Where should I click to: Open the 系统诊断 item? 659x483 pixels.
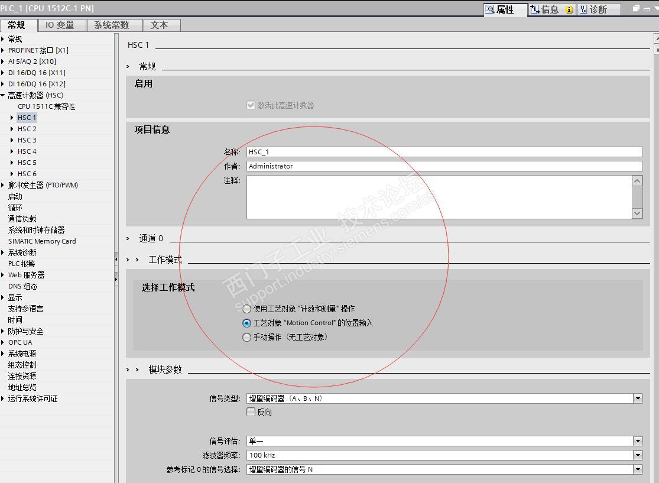tap(22, 252)
